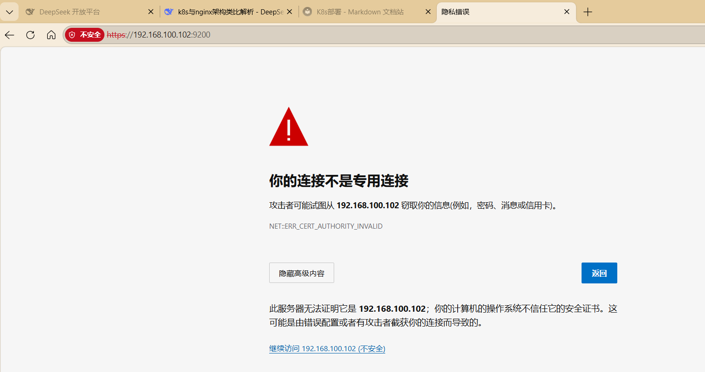Click the K8s部署 tab favicon
Image resolution: width=705 pixels, height=372 pixels.
tap(307, 12)
